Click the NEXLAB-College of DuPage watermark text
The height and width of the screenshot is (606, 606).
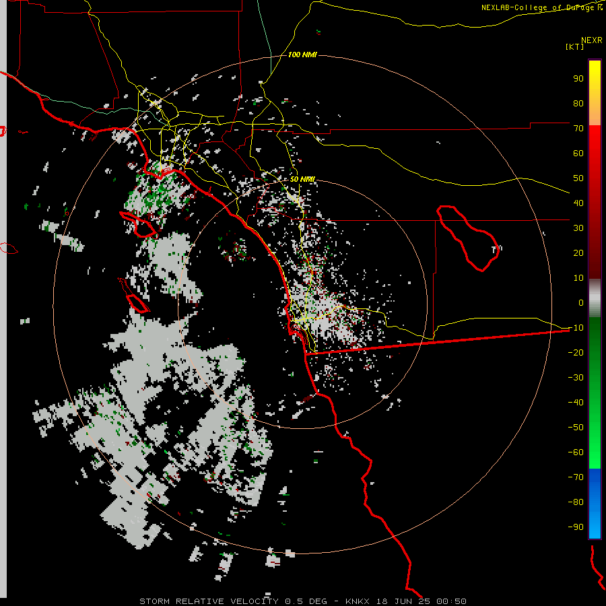tap(541, 7)
